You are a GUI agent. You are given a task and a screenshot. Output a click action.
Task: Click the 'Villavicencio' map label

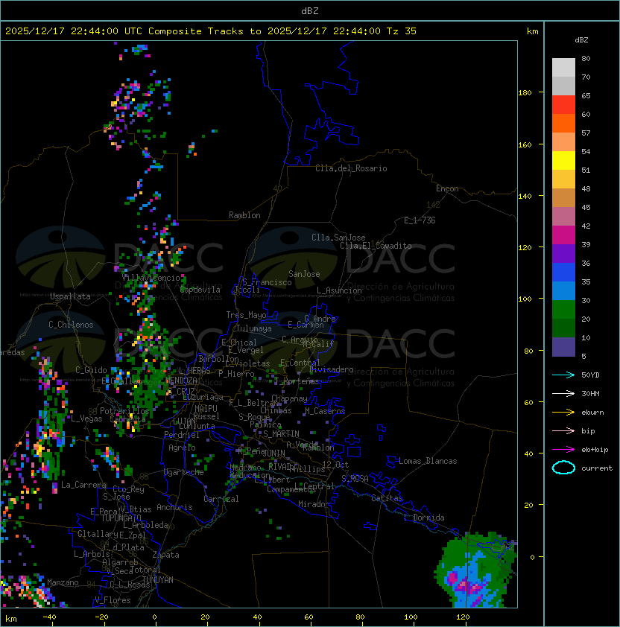coord(151,278)
